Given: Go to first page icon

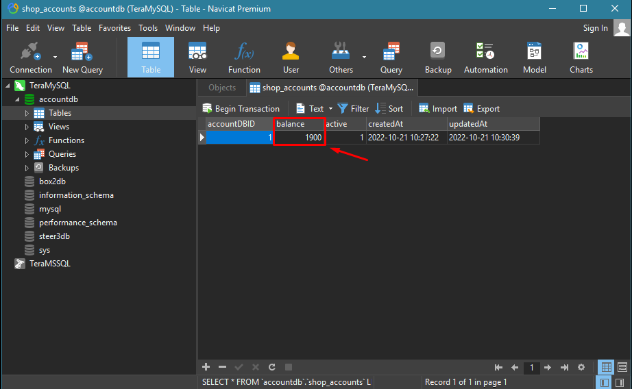Looking at the screenshot, I should [498, 367].
